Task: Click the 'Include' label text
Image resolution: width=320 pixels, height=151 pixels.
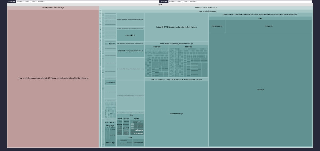Action: click(x=164, y=2)
